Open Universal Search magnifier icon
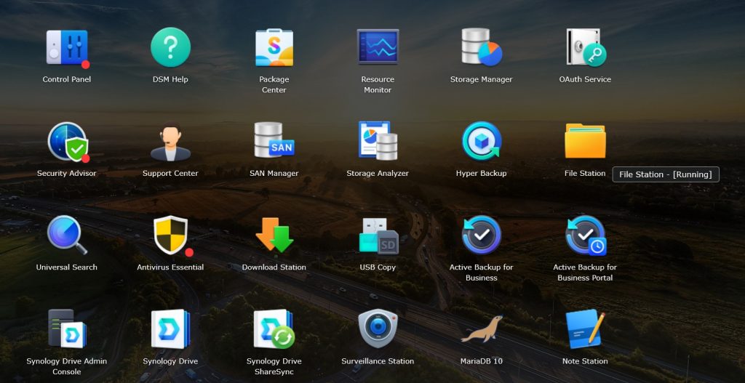This screenshot has height=383, width=745. tap(67, 235)
